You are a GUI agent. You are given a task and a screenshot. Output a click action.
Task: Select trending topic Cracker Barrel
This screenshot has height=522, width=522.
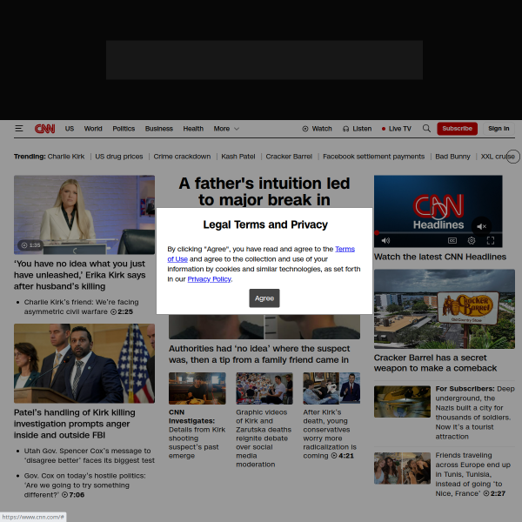pos(289,157)
